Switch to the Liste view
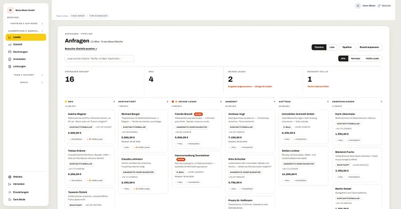Viewport: 401px width, 209px height. pos(332,47)
